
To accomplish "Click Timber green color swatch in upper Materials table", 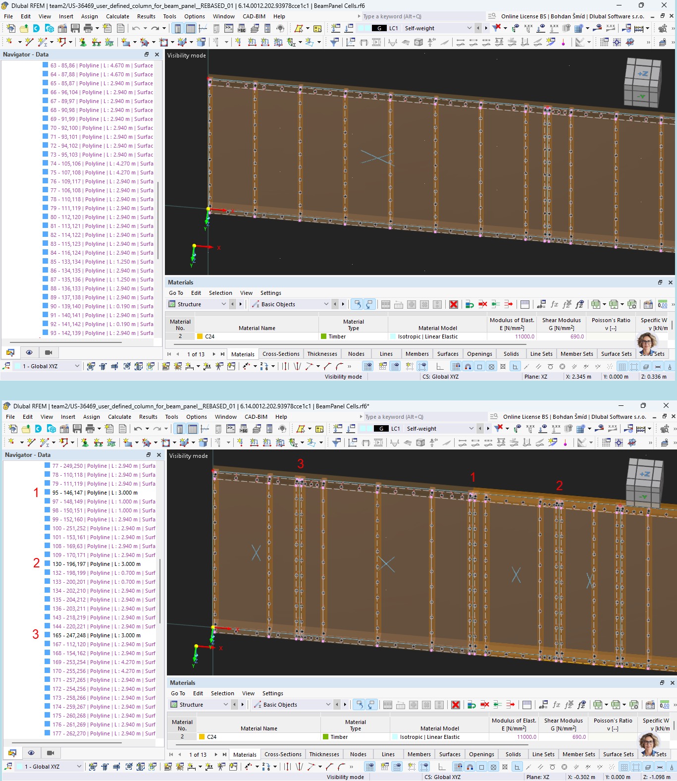I will pyautogui.click(x=324, y=336).
